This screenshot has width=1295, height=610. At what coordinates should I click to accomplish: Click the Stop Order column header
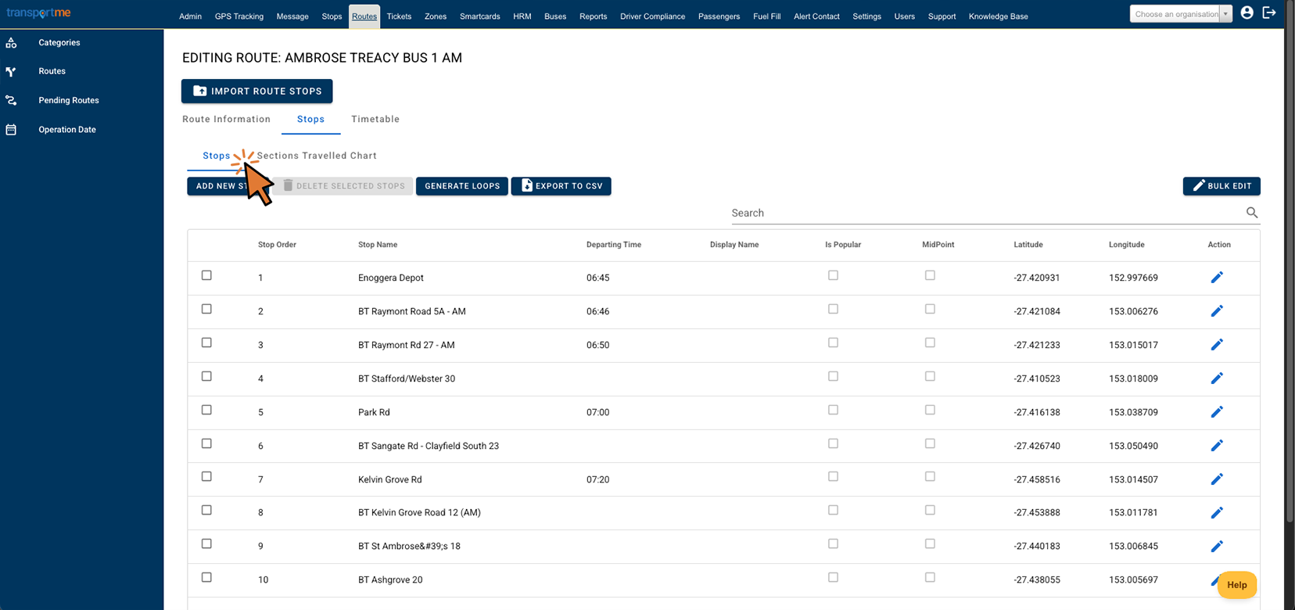click(x=277, y=245)
